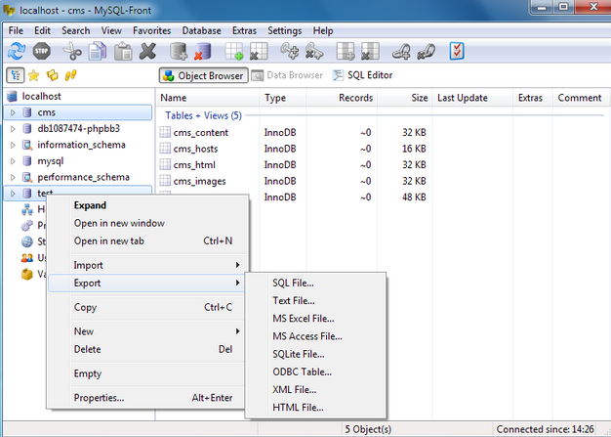
Task: Switch to Object Browser view
Action: point(203,75)
